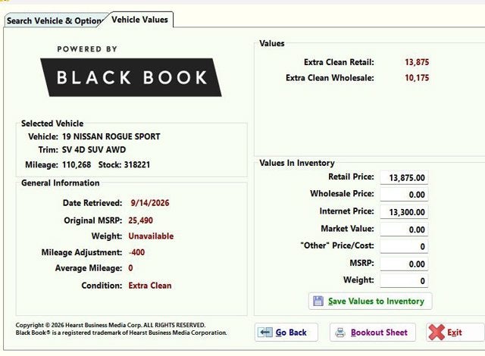
Task: Click the Weight value Unavailable
Action: click(x=151, y=236)
